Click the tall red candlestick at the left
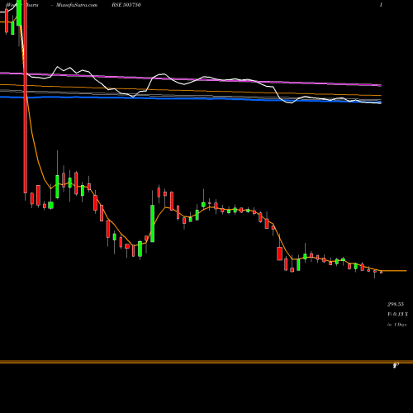Image resolution: width=413 pixels, height=413 pixels. click(x=26, y=97)
